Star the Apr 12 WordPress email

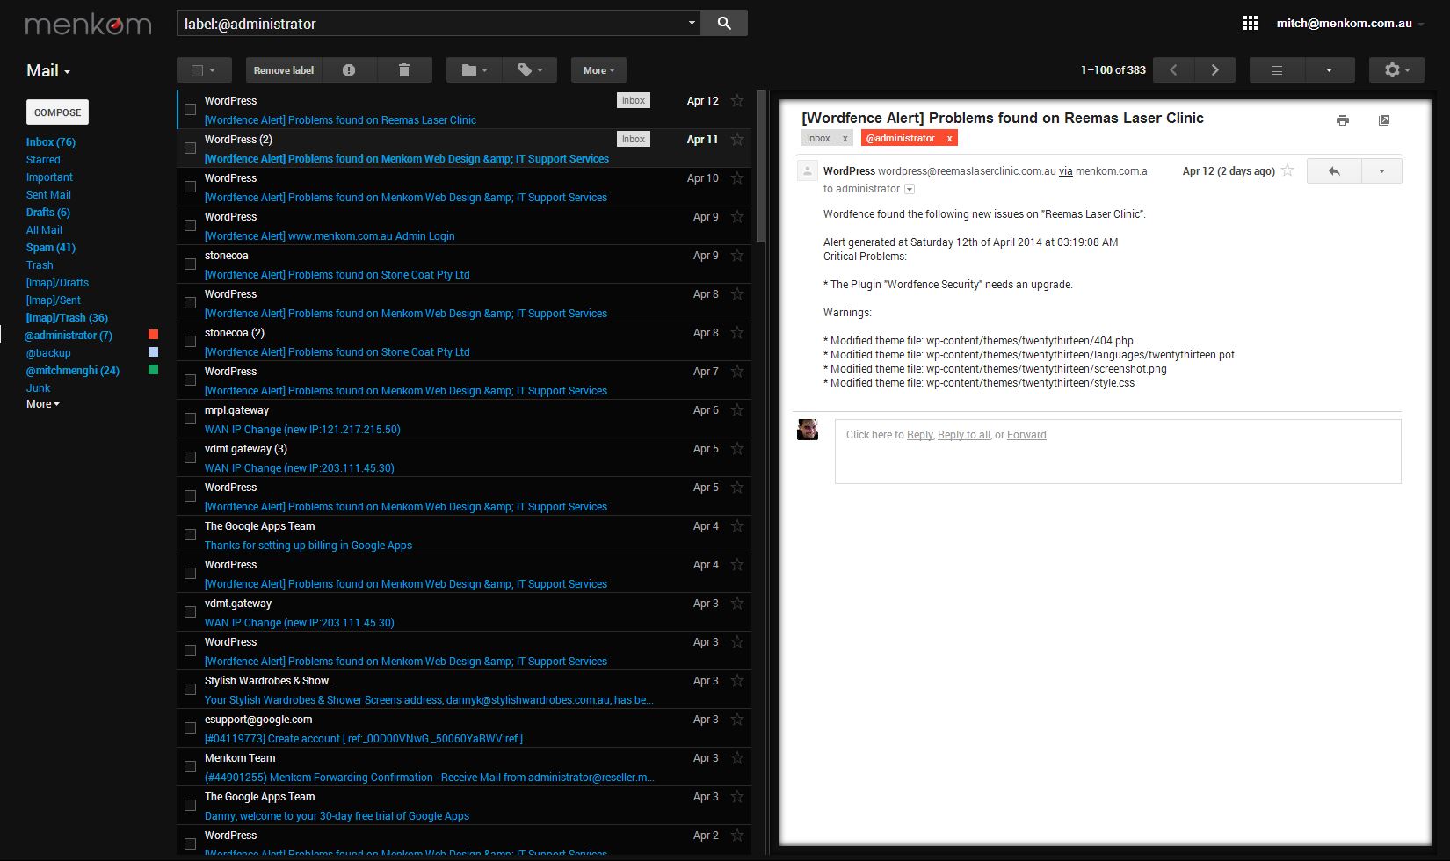pos(737,101)
